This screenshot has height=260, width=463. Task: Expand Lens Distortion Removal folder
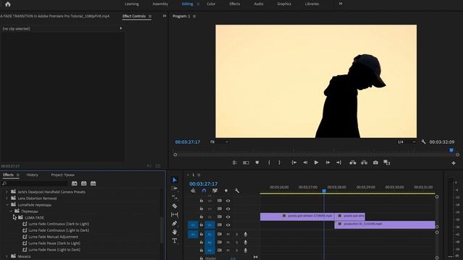(x=7, y=199)
